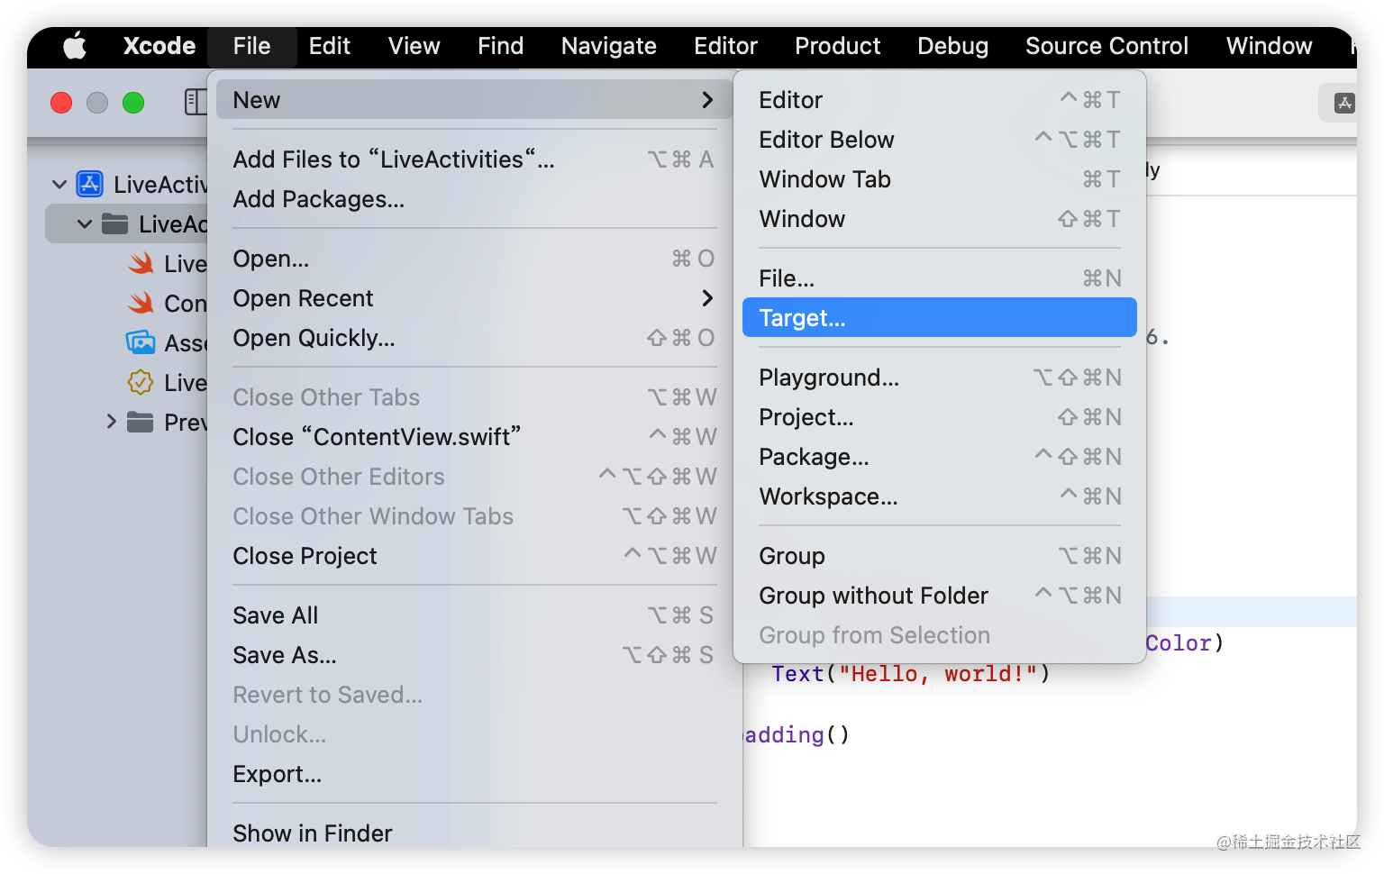The width and height of the screenshot is (1384, 874).
Task: Open the Open Recent submenu
Action: [474, 298]
